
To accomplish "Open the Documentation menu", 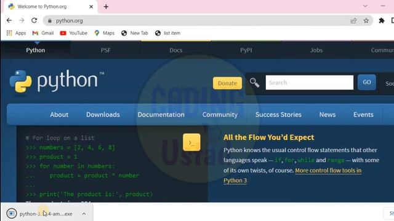I will [x=161, y=115].
